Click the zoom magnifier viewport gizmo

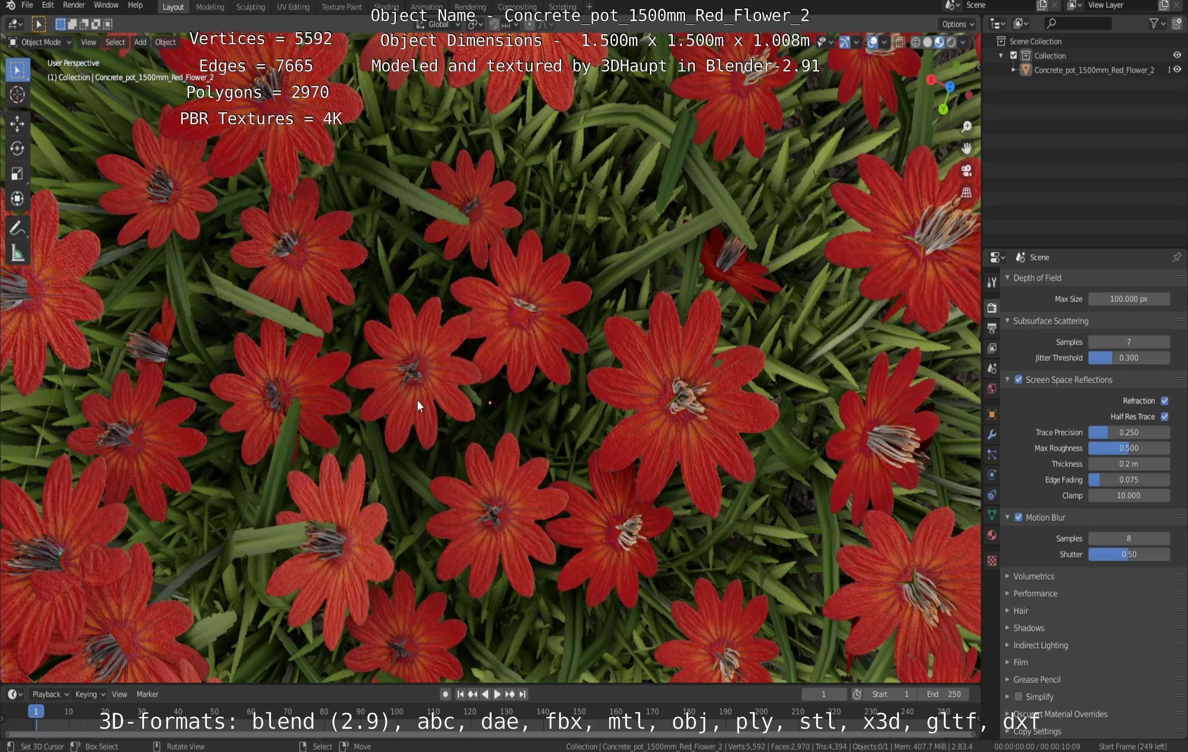click(966, 127)
